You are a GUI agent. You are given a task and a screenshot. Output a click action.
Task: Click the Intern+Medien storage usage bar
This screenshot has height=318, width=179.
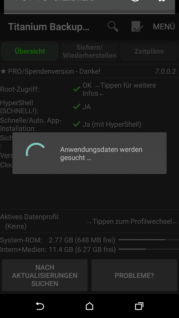(x=149, y=249)
